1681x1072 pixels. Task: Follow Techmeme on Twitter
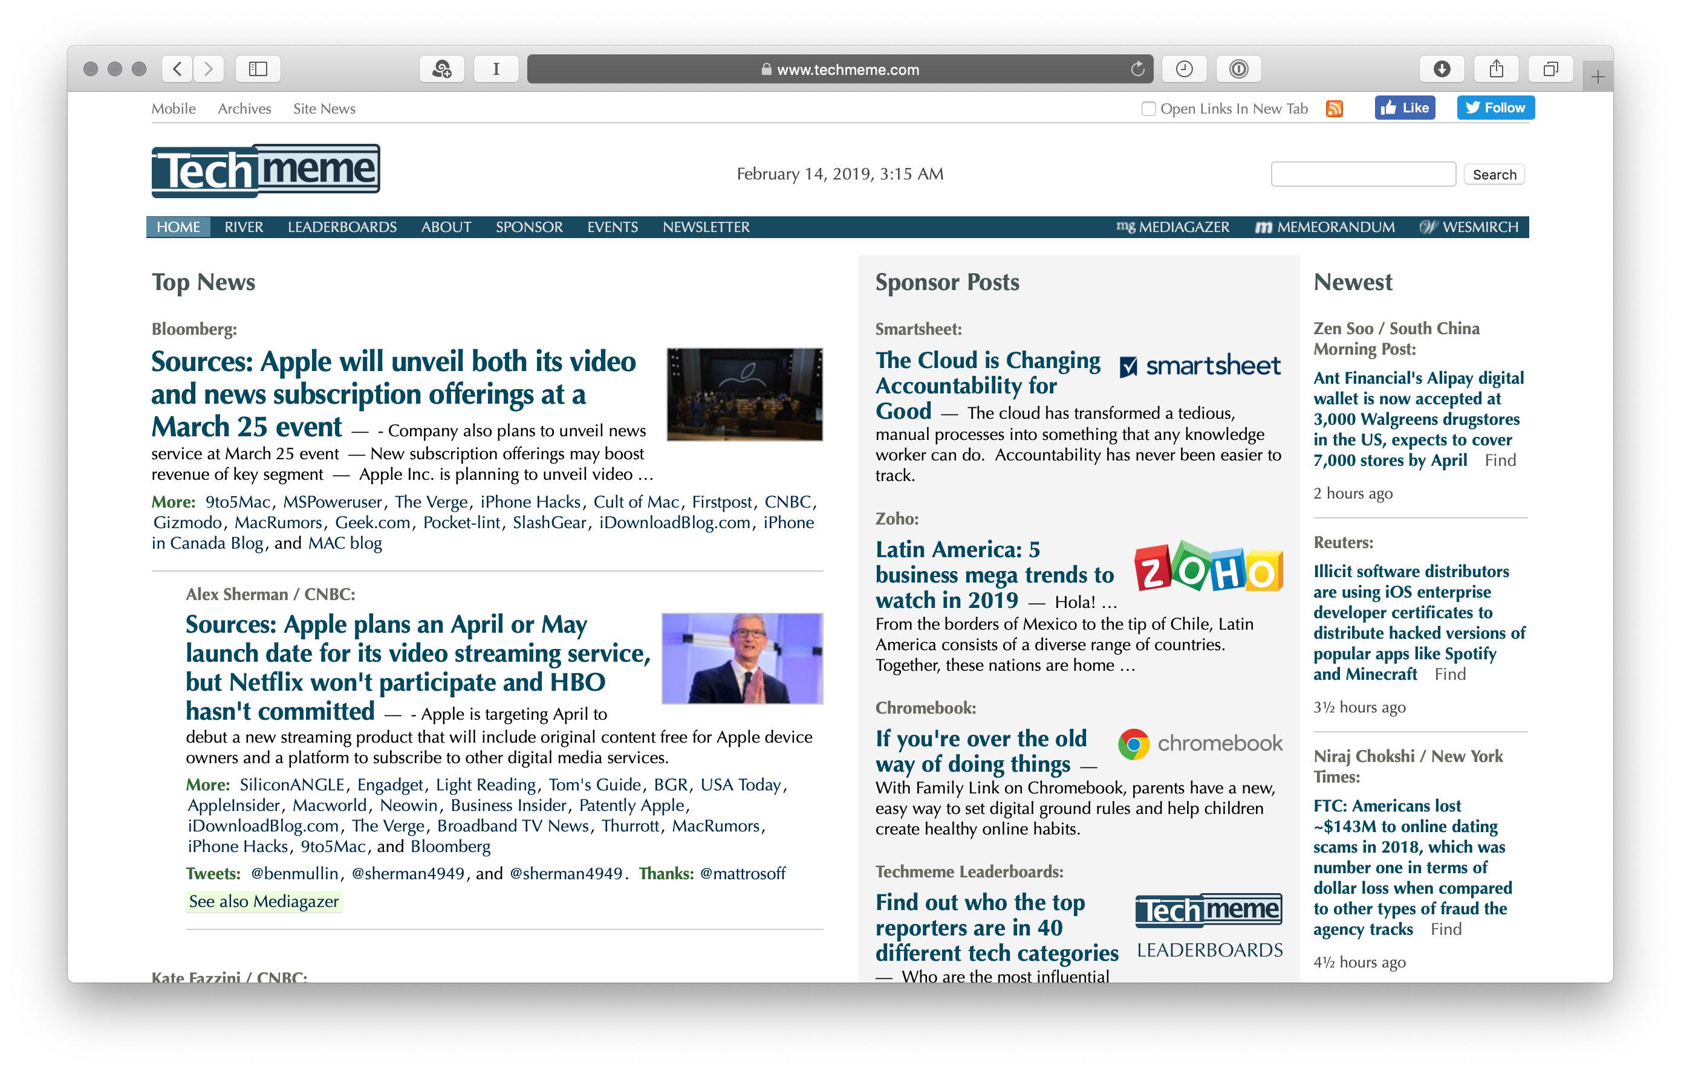[x=1495, y=108]
